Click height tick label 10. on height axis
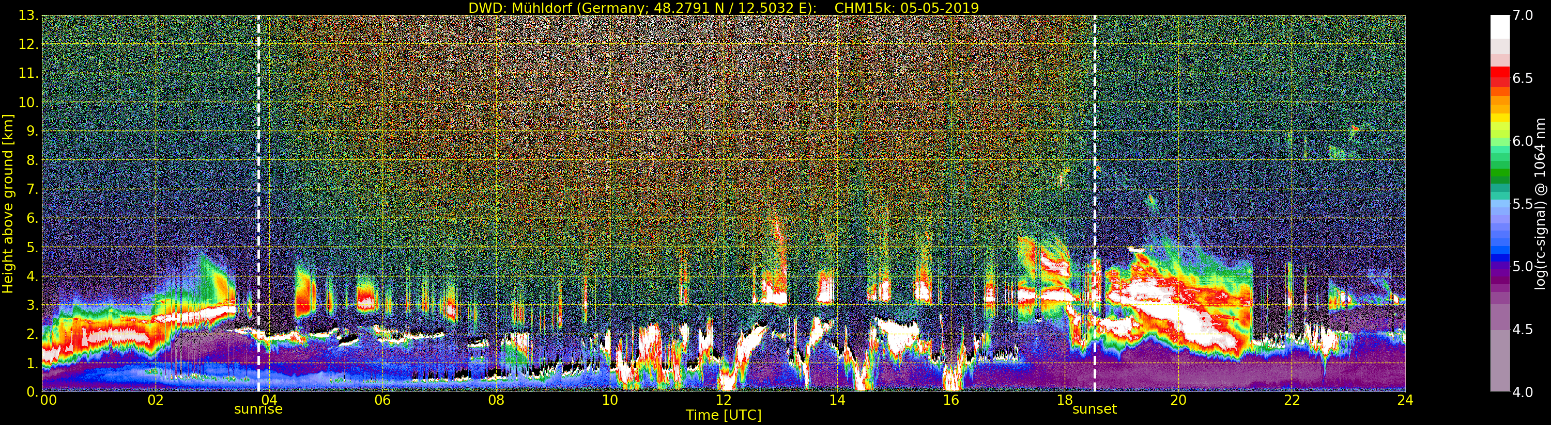1551x425 pixels. click(28, 102)
